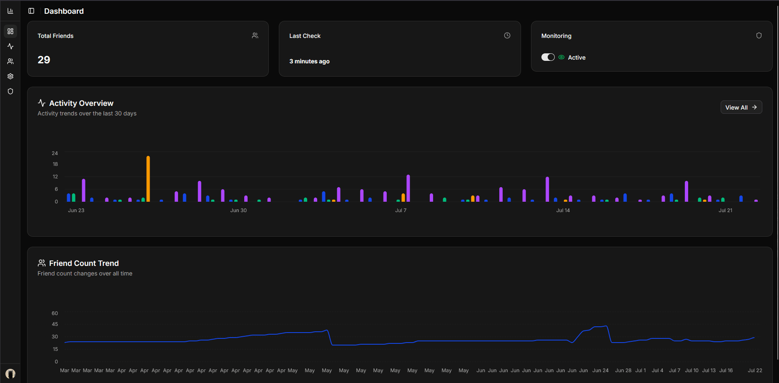Open the Dashboard grid icon in sidebar
This screenshot has width=779, height=383.
point(10,31)
